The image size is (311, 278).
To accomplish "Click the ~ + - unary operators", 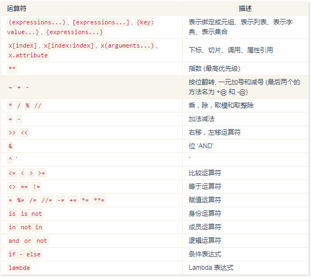I will coord(18,87).
